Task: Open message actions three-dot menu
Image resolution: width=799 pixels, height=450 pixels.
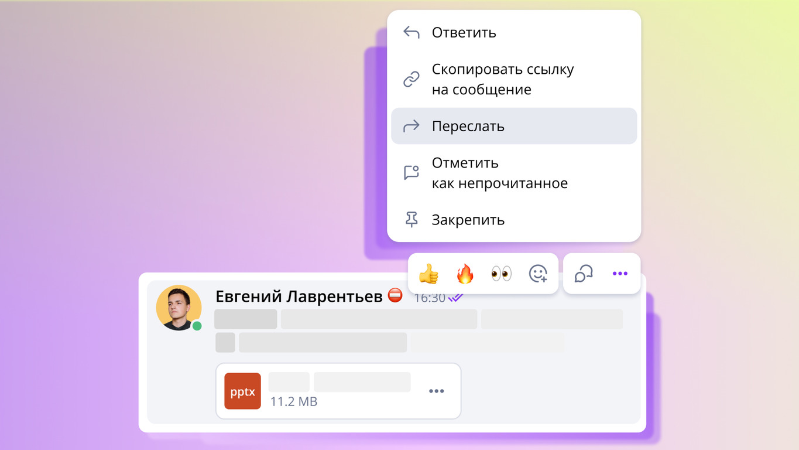Action: tap(620, 274)
